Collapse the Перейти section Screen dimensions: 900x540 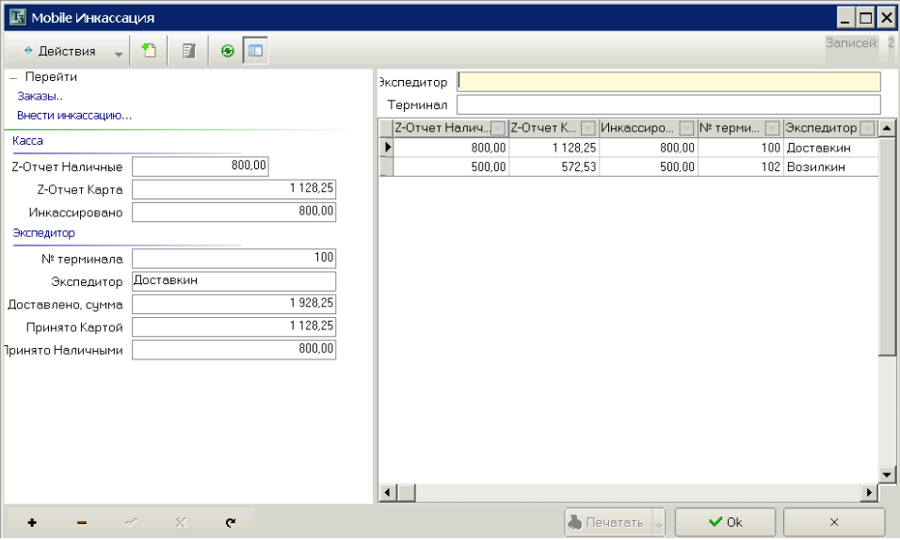point(14,77)
